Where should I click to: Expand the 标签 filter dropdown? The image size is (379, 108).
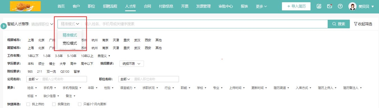click(x=32, y=96)
